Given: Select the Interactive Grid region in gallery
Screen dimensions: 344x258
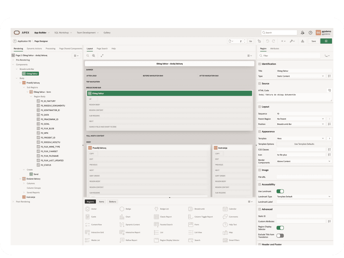Looking at the screenshot, I should pyautogui.click(x=94, y=232).
